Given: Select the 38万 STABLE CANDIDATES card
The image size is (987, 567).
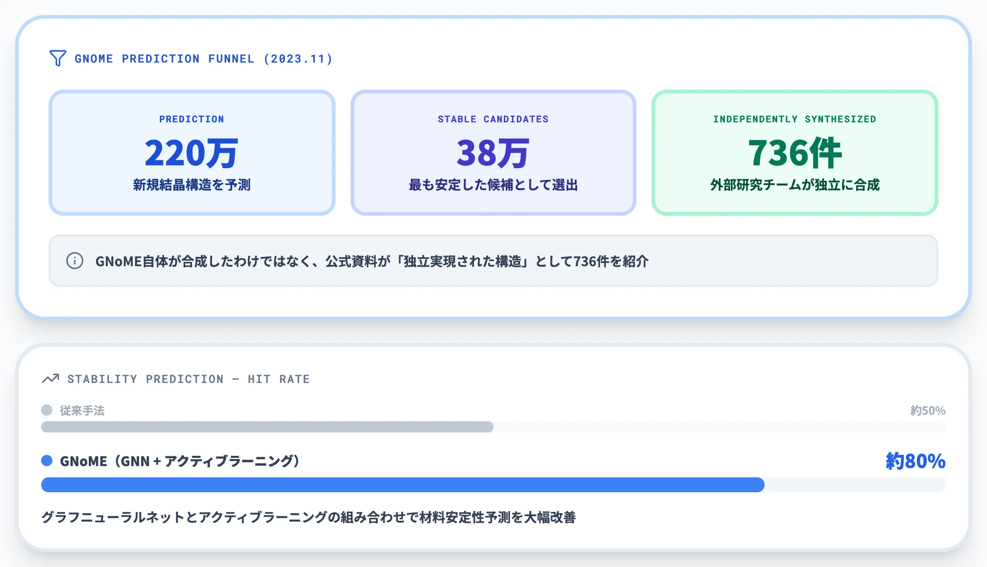Looking at the screenshot, I should (x=493, y=153).
